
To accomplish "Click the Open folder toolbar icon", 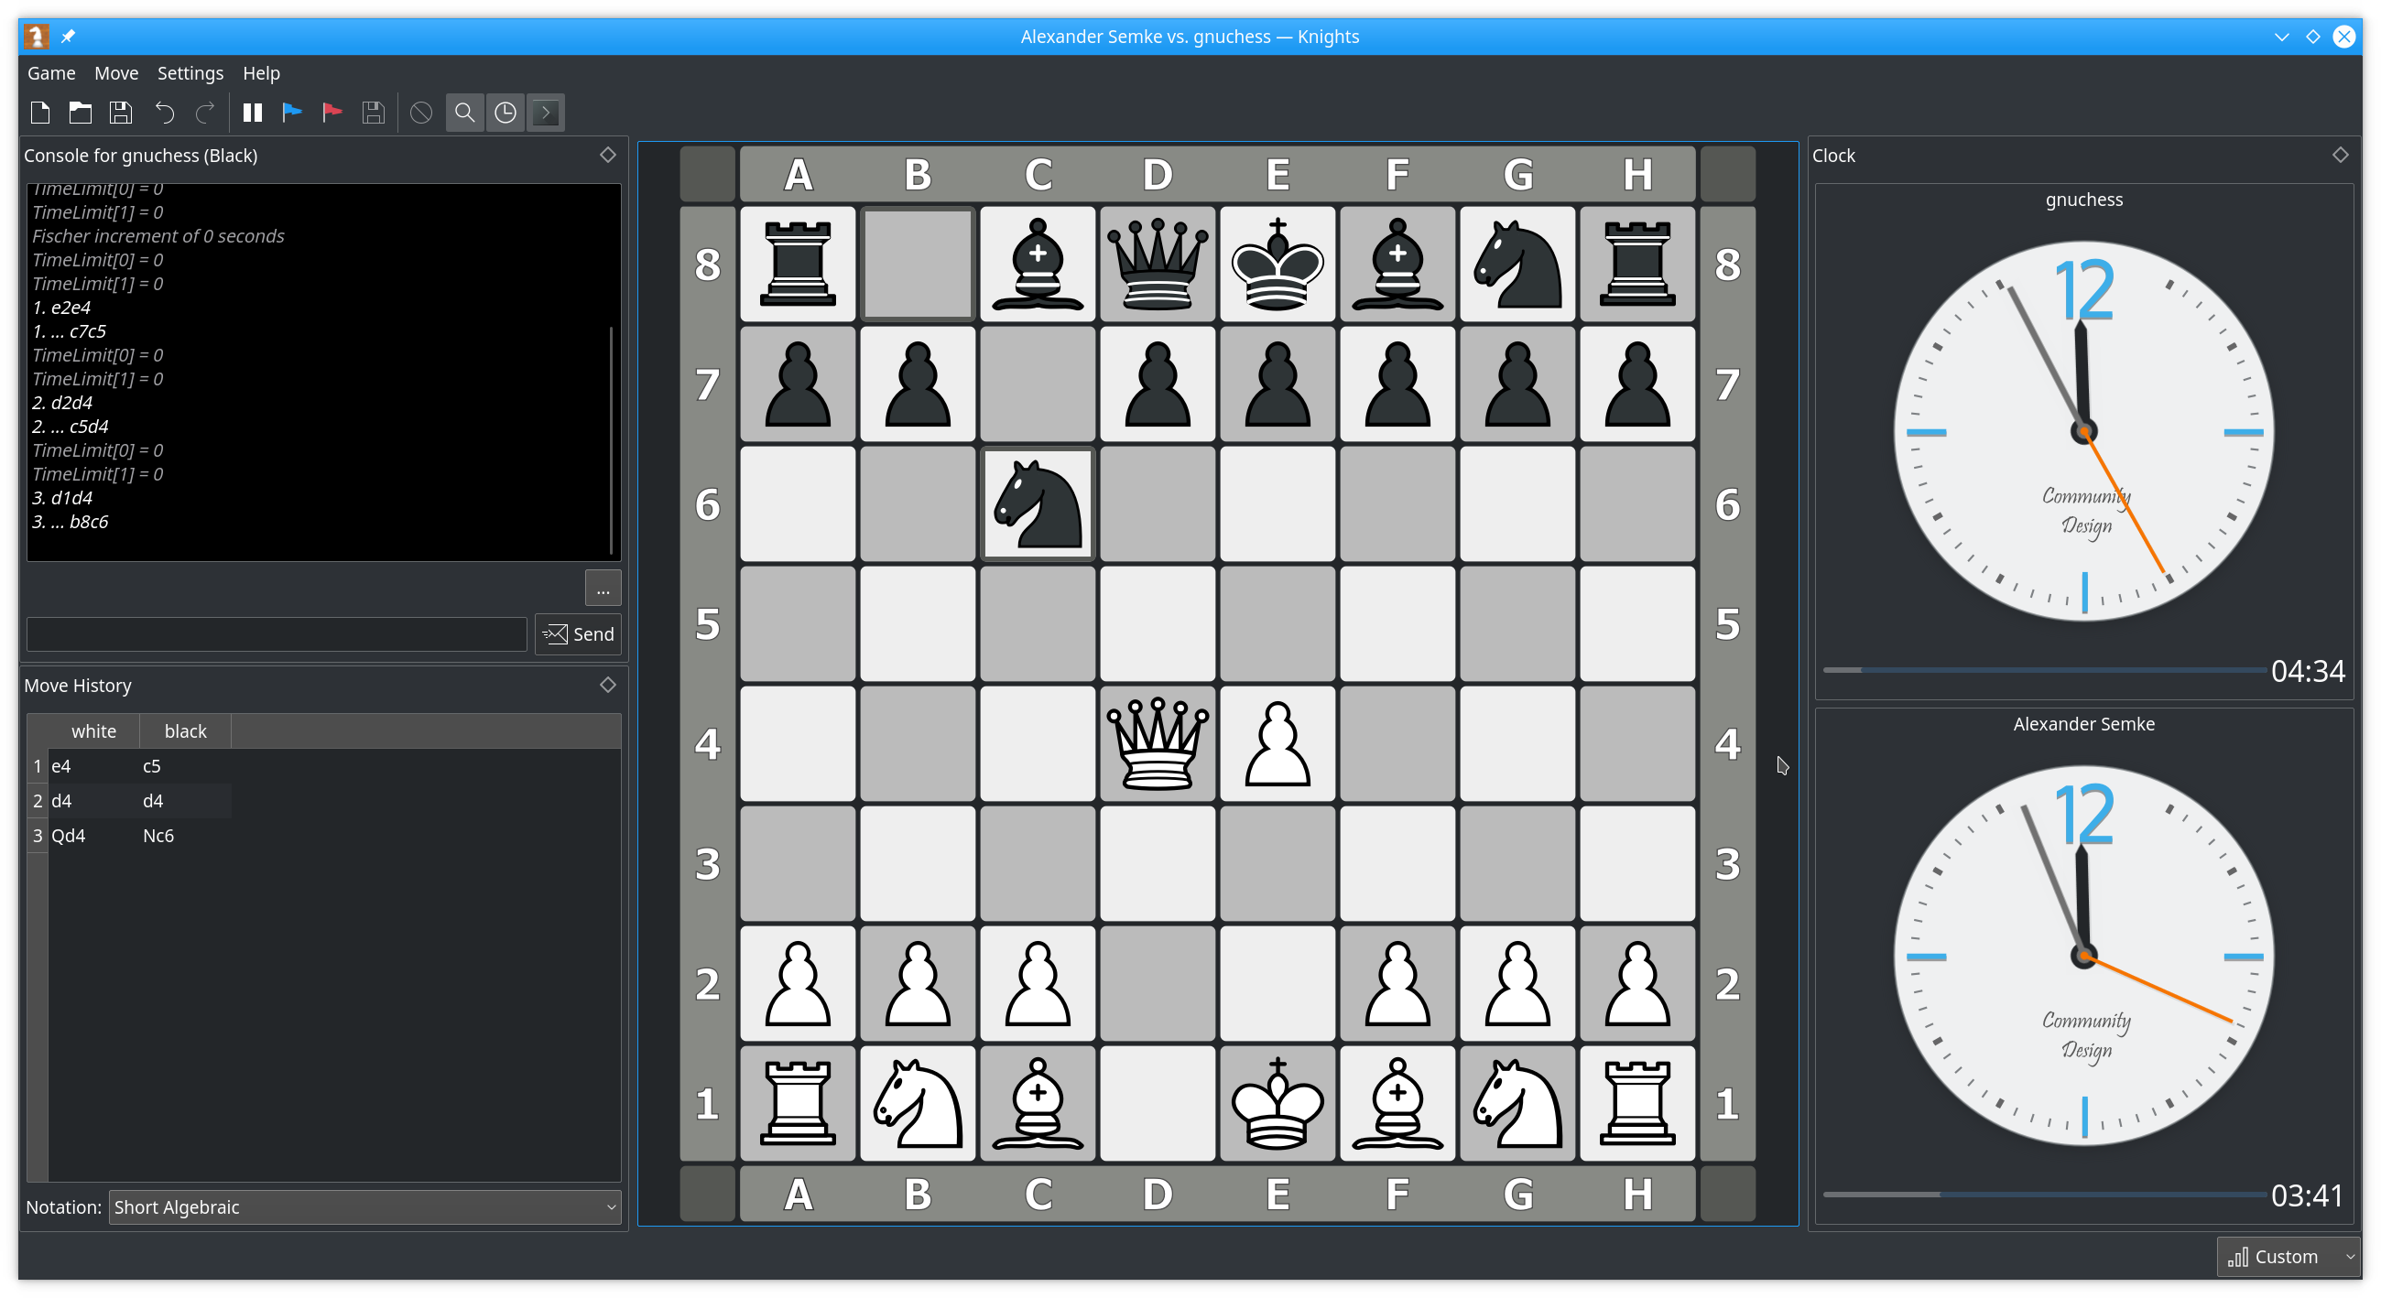I will coord(81,113).
